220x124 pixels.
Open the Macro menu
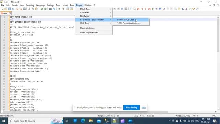pos(65,6)
